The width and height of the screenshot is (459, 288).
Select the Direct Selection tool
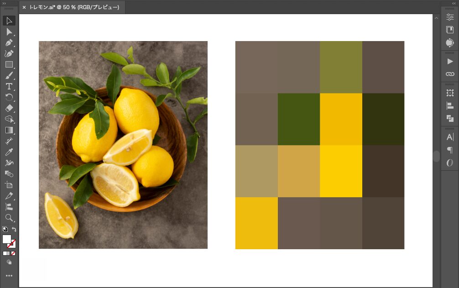click(9, 31)
